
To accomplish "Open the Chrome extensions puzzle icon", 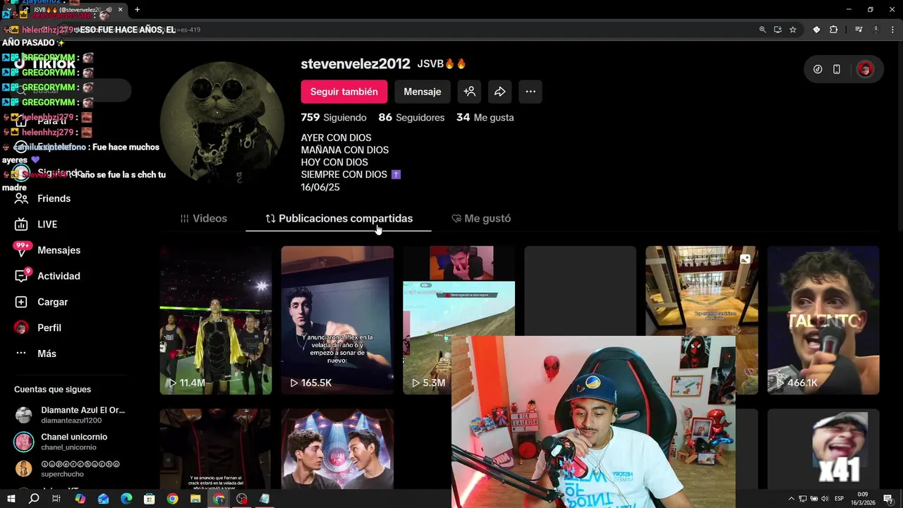I will [x=833, y=30].
